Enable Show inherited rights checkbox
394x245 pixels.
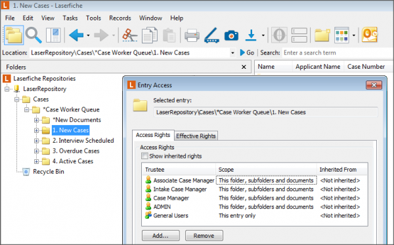coord(144,156)
